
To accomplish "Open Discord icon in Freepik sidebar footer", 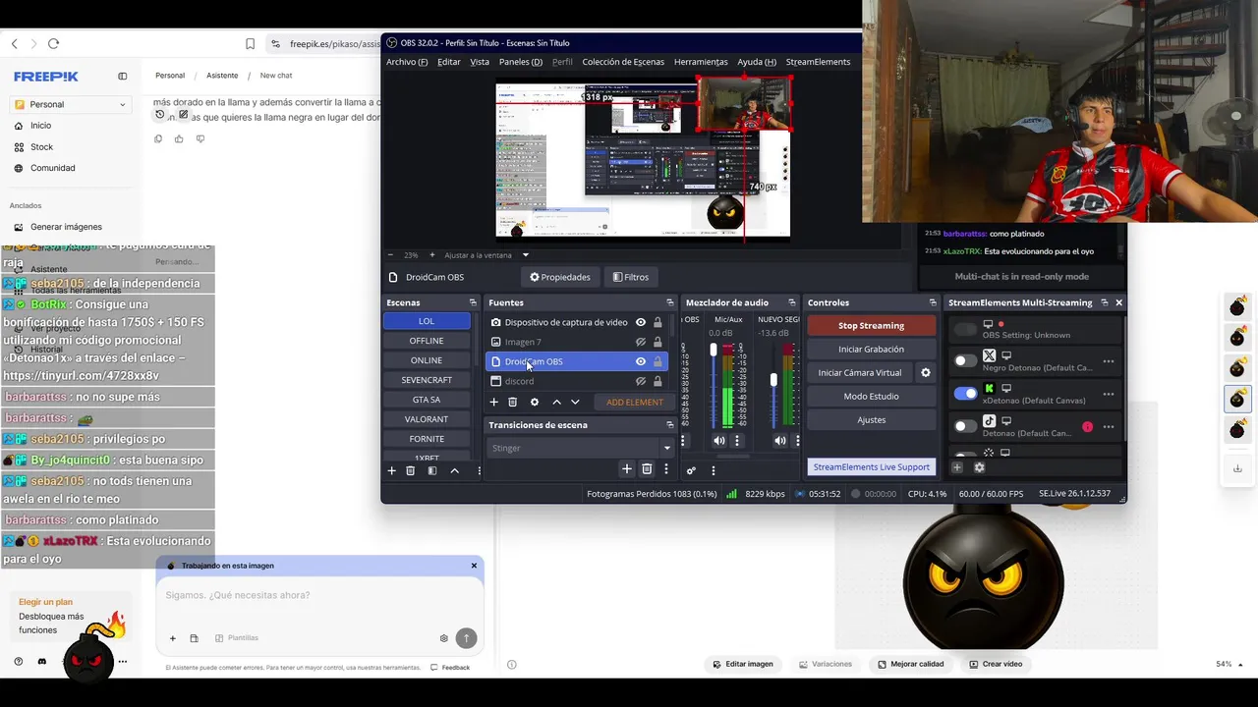I will pyautogui.click(x=41, y=662).
